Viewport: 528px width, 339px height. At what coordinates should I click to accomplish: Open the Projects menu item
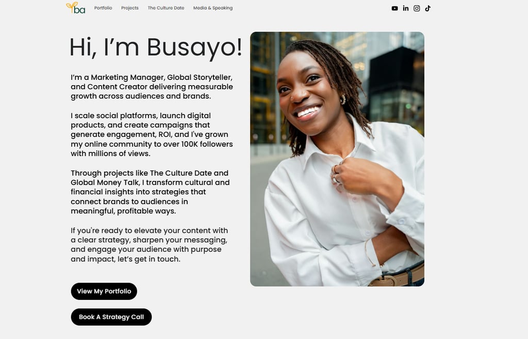coord(129,8)
